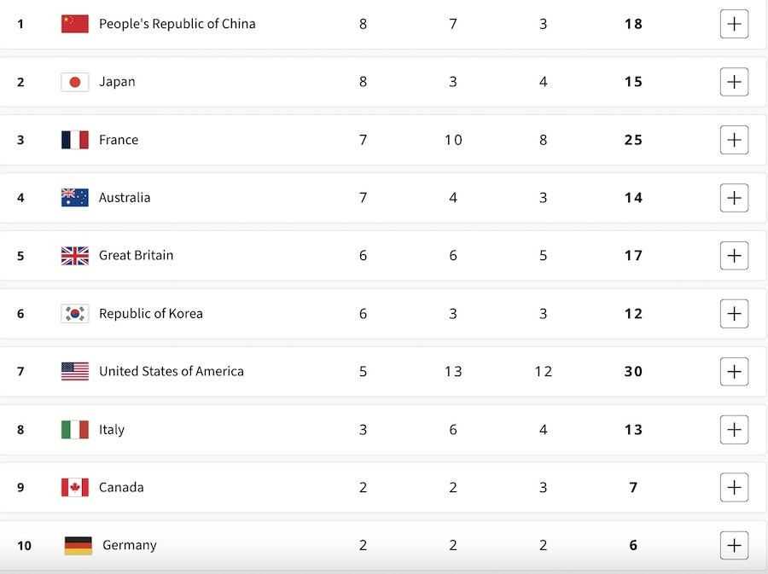This screenshot has width=768, height=574.
Task: Expand Republic of Korea row
Action: click(734, 314)
